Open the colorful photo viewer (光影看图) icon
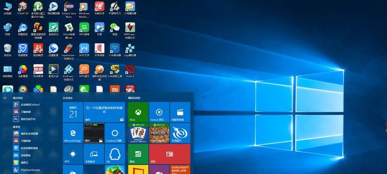 point(23,71)
